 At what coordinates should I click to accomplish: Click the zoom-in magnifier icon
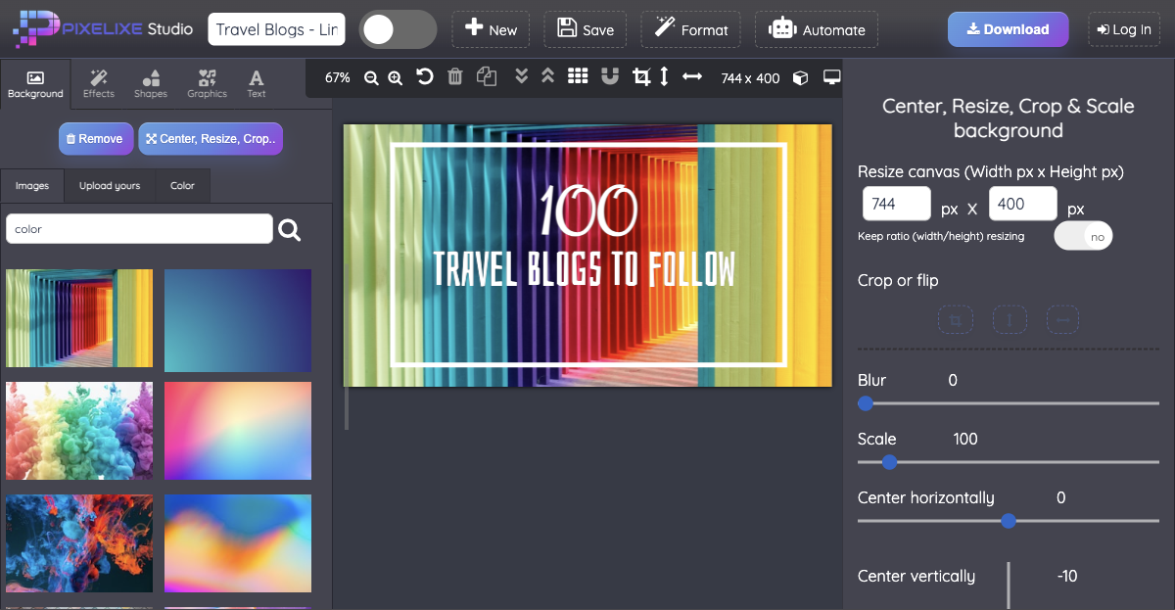[x=394, y=76]
